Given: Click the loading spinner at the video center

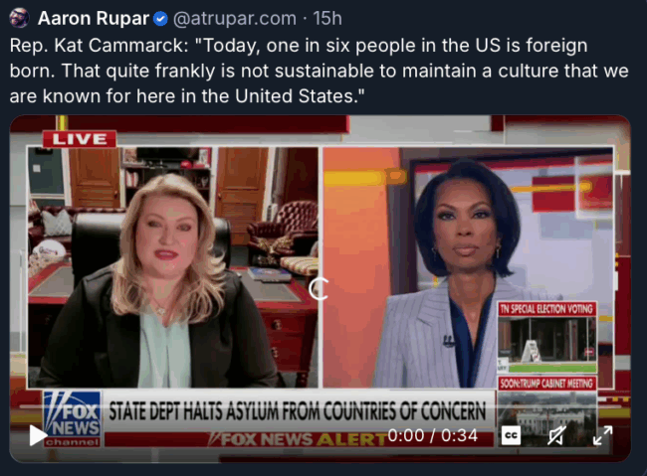Looking at the screenshot, I should 319,288.
